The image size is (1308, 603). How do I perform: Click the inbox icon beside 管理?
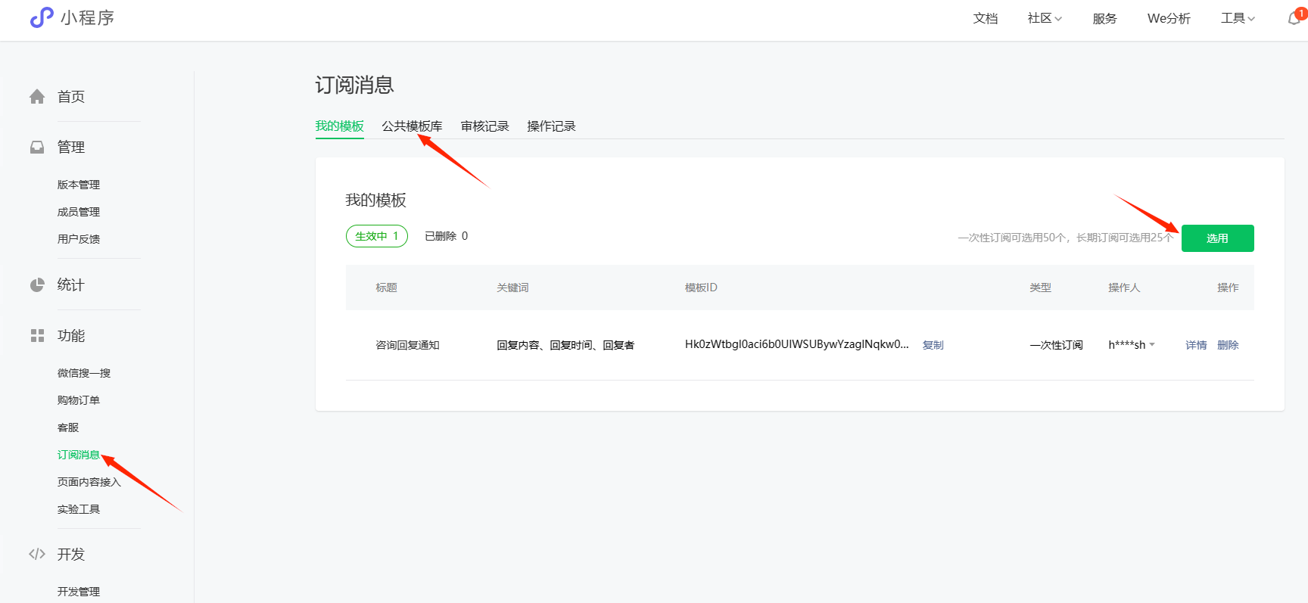coord(37,148)
